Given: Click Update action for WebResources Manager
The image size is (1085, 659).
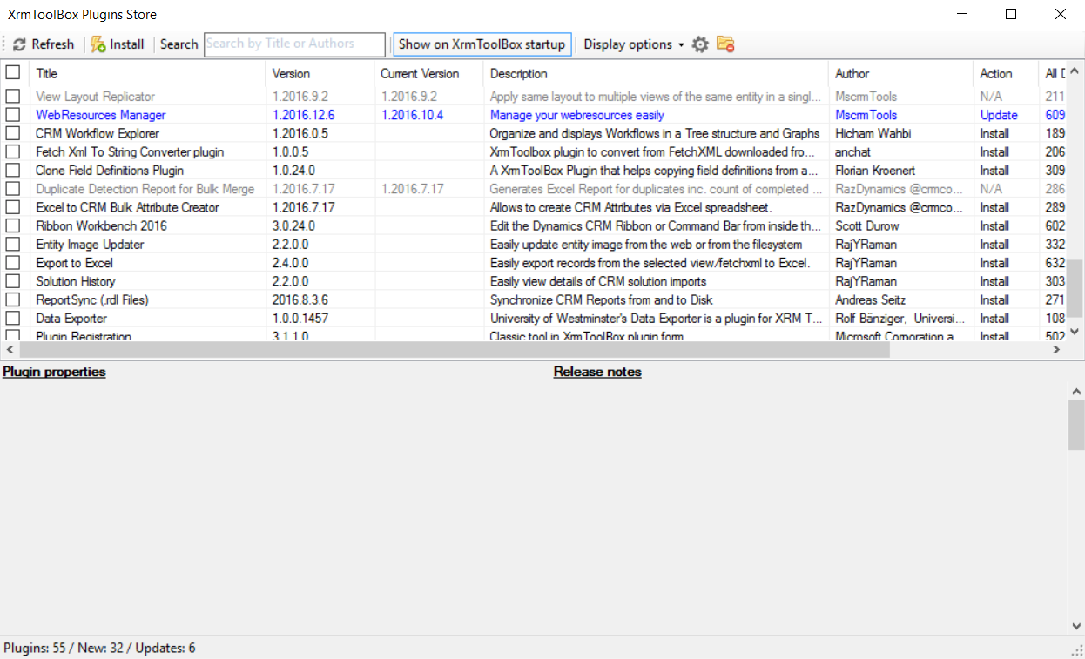Looking at the screenshot, I should point(999,115).
